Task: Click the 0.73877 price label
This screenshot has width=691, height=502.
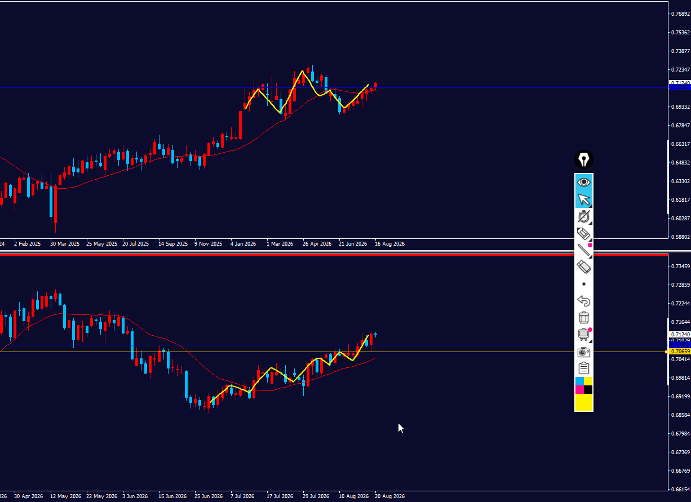Action: (x=681, y=51)
